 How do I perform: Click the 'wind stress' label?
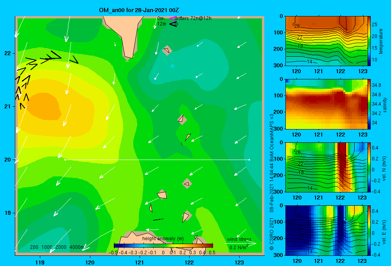(x=239, y=239)
